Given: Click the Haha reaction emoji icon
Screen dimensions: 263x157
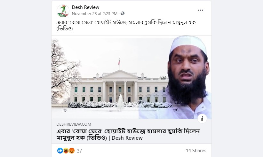Looking at the screenshot, I should 66,151.
